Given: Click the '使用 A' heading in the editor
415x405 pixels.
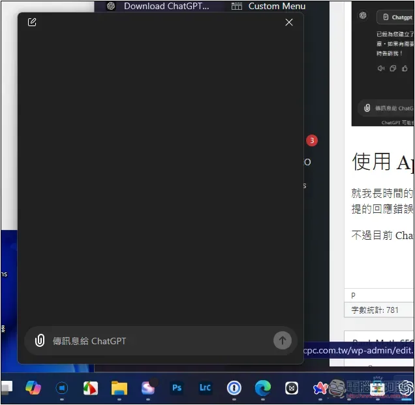Looking at the screenshot, I should [383, 161].
